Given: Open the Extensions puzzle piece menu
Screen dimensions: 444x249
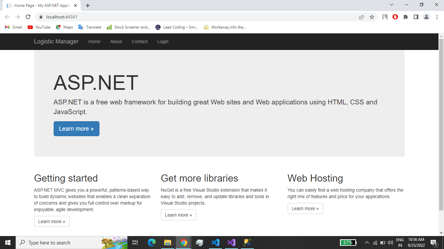Looking at the screenshot, I should pyautogui.click(x=406, y=17).
